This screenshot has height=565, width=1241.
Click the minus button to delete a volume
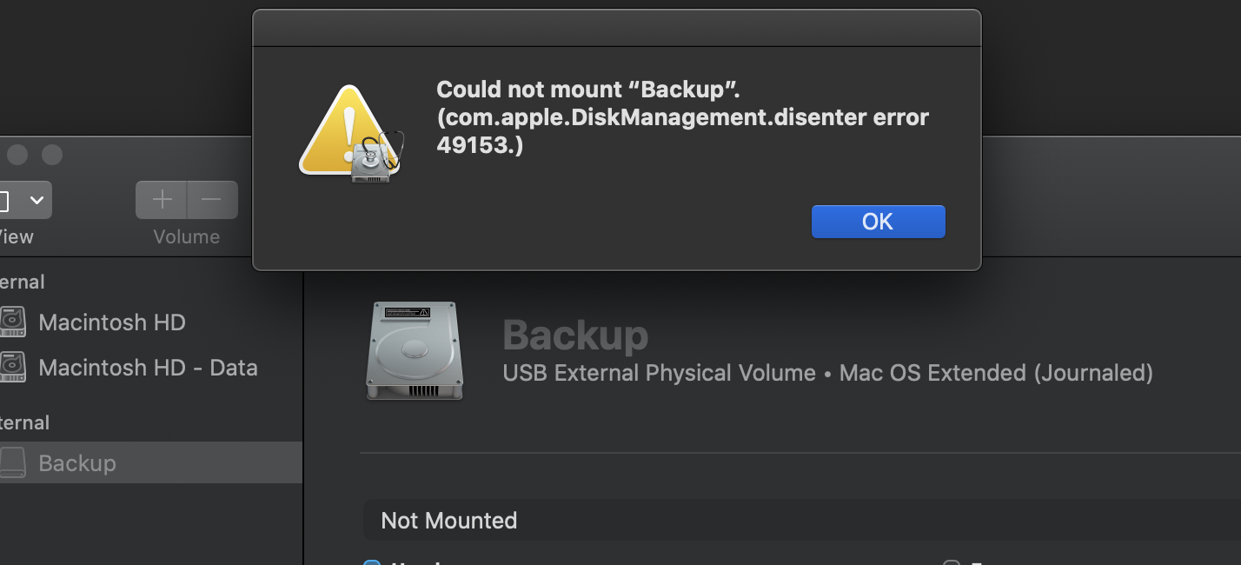(211, 200)
